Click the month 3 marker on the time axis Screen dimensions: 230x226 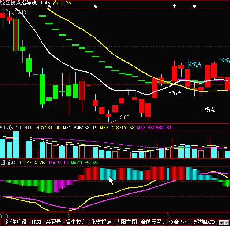coord(168,216)
